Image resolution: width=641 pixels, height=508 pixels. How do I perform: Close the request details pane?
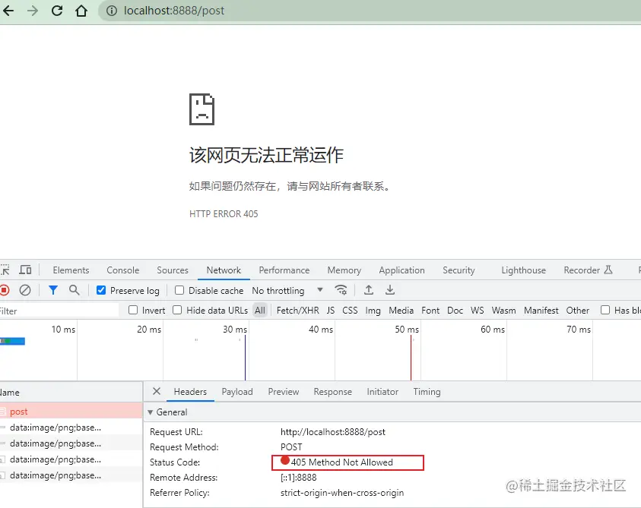coord(156,391)
